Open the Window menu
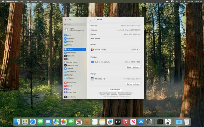Viewport: 204px width, 127px height. (34, 1)
